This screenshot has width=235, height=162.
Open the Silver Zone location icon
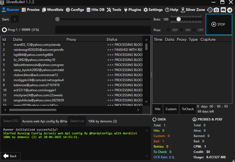click(x=183, y=10)
